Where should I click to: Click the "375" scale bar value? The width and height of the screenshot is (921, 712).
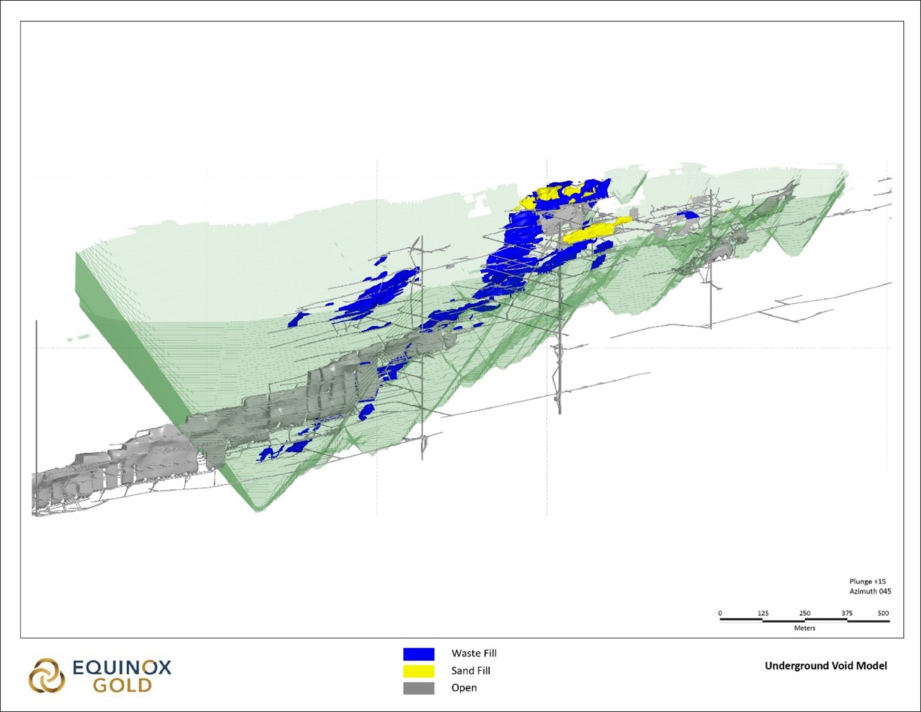tap(847, 613)
